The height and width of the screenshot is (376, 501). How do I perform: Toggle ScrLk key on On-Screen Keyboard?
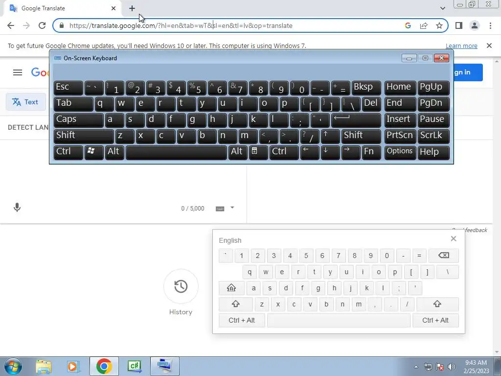[433, 136]
